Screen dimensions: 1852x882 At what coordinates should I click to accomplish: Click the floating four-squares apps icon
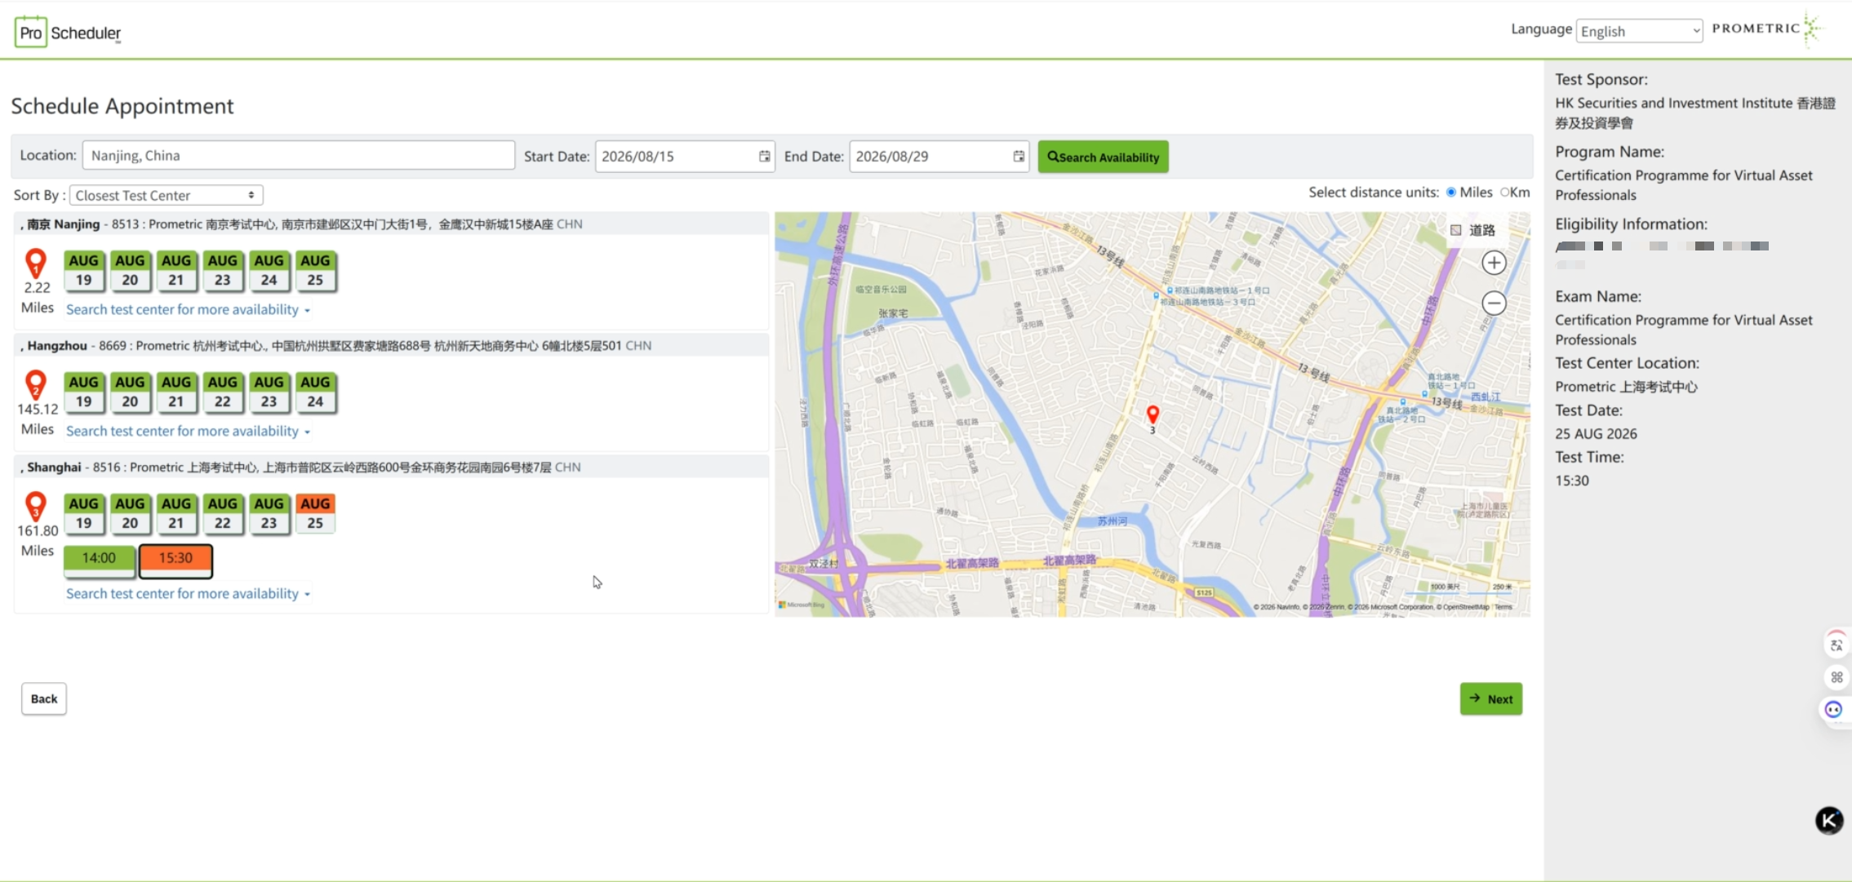tap(1836, 677)
